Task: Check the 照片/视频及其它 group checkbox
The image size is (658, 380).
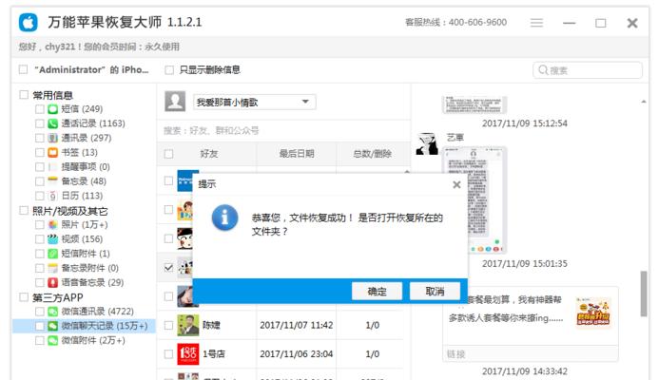Action: pos(24,211)
